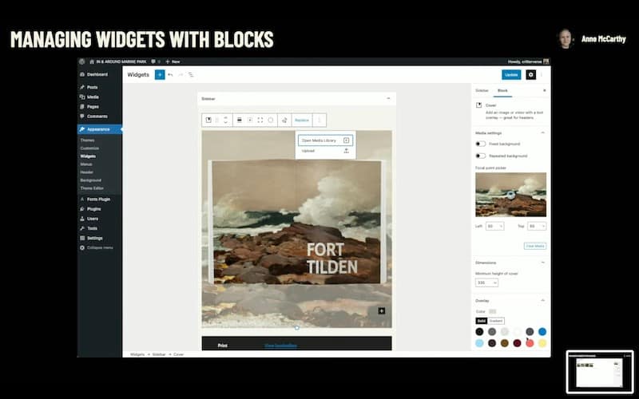Click the undo arrow icon

[170, 74]
